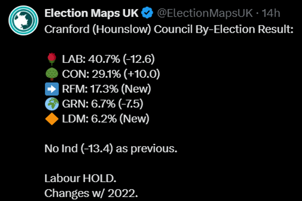The height and width of the screenshot is (201, 302).
Task: Open the Election Maps UK display name
Action: tap(92, 13)
